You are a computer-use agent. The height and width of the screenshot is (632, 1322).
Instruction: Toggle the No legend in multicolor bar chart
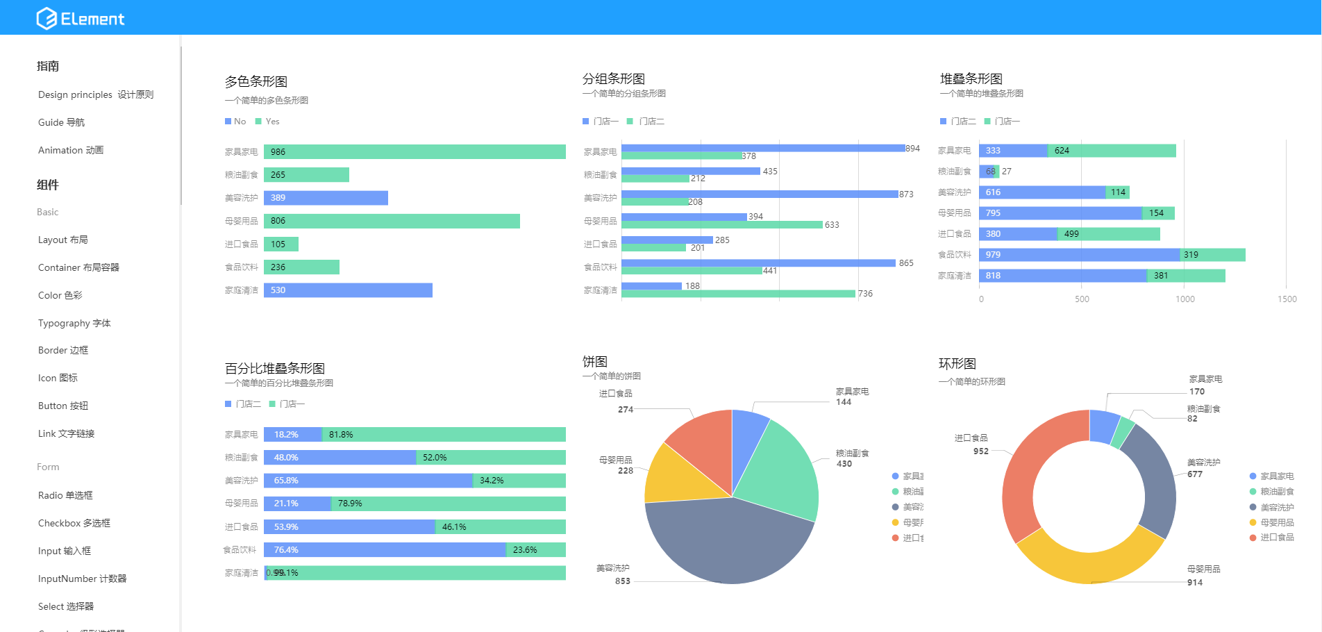(x=228, y=122)
